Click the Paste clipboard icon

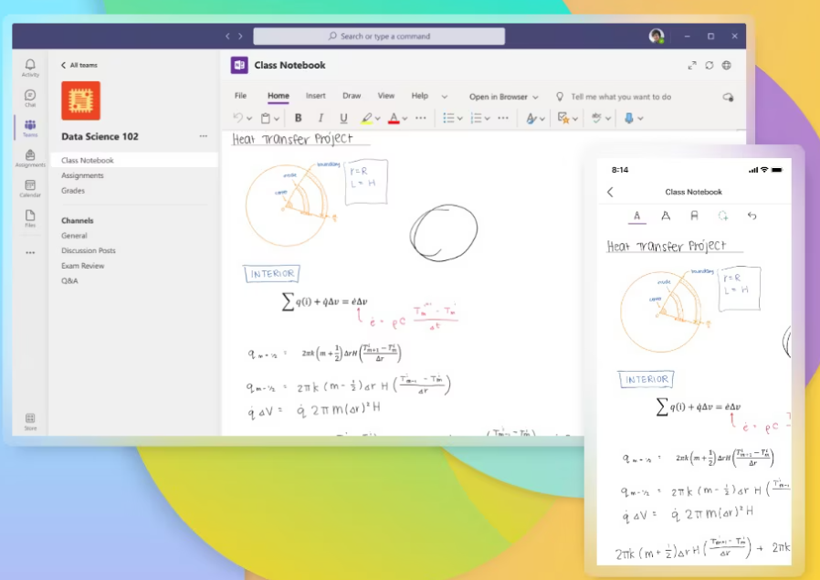coord(266,118)
